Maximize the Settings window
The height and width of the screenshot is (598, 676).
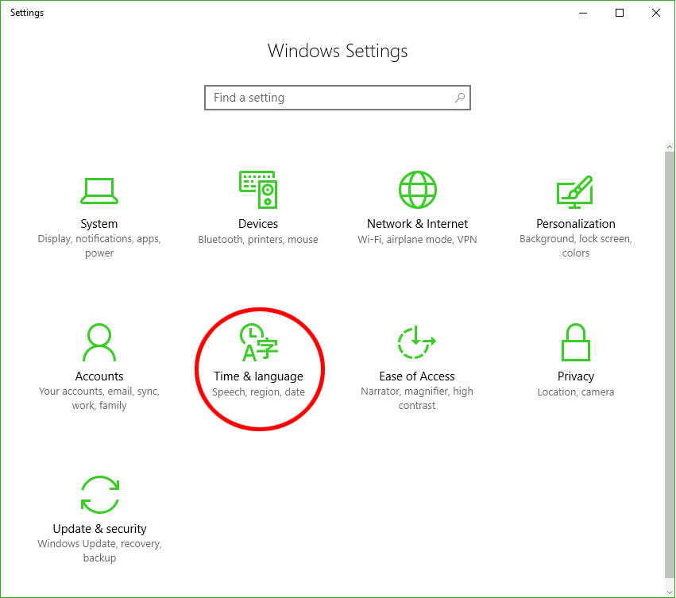tap(620, 13)
